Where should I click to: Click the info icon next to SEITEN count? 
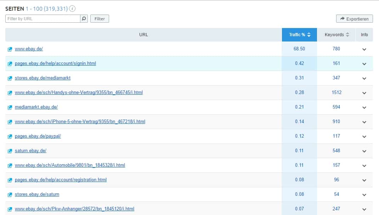pyautogui.click(x=72, y=9)
